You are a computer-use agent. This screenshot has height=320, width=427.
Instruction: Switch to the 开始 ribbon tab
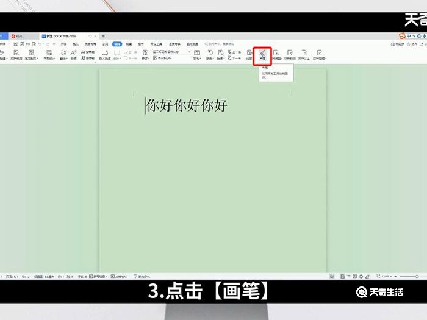tap(63, 44)
